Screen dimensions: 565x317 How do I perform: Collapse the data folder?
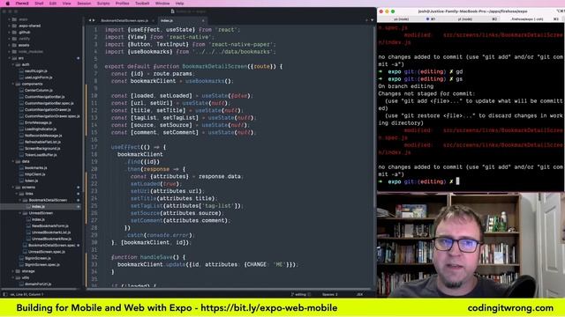click(x=13, y=161)
